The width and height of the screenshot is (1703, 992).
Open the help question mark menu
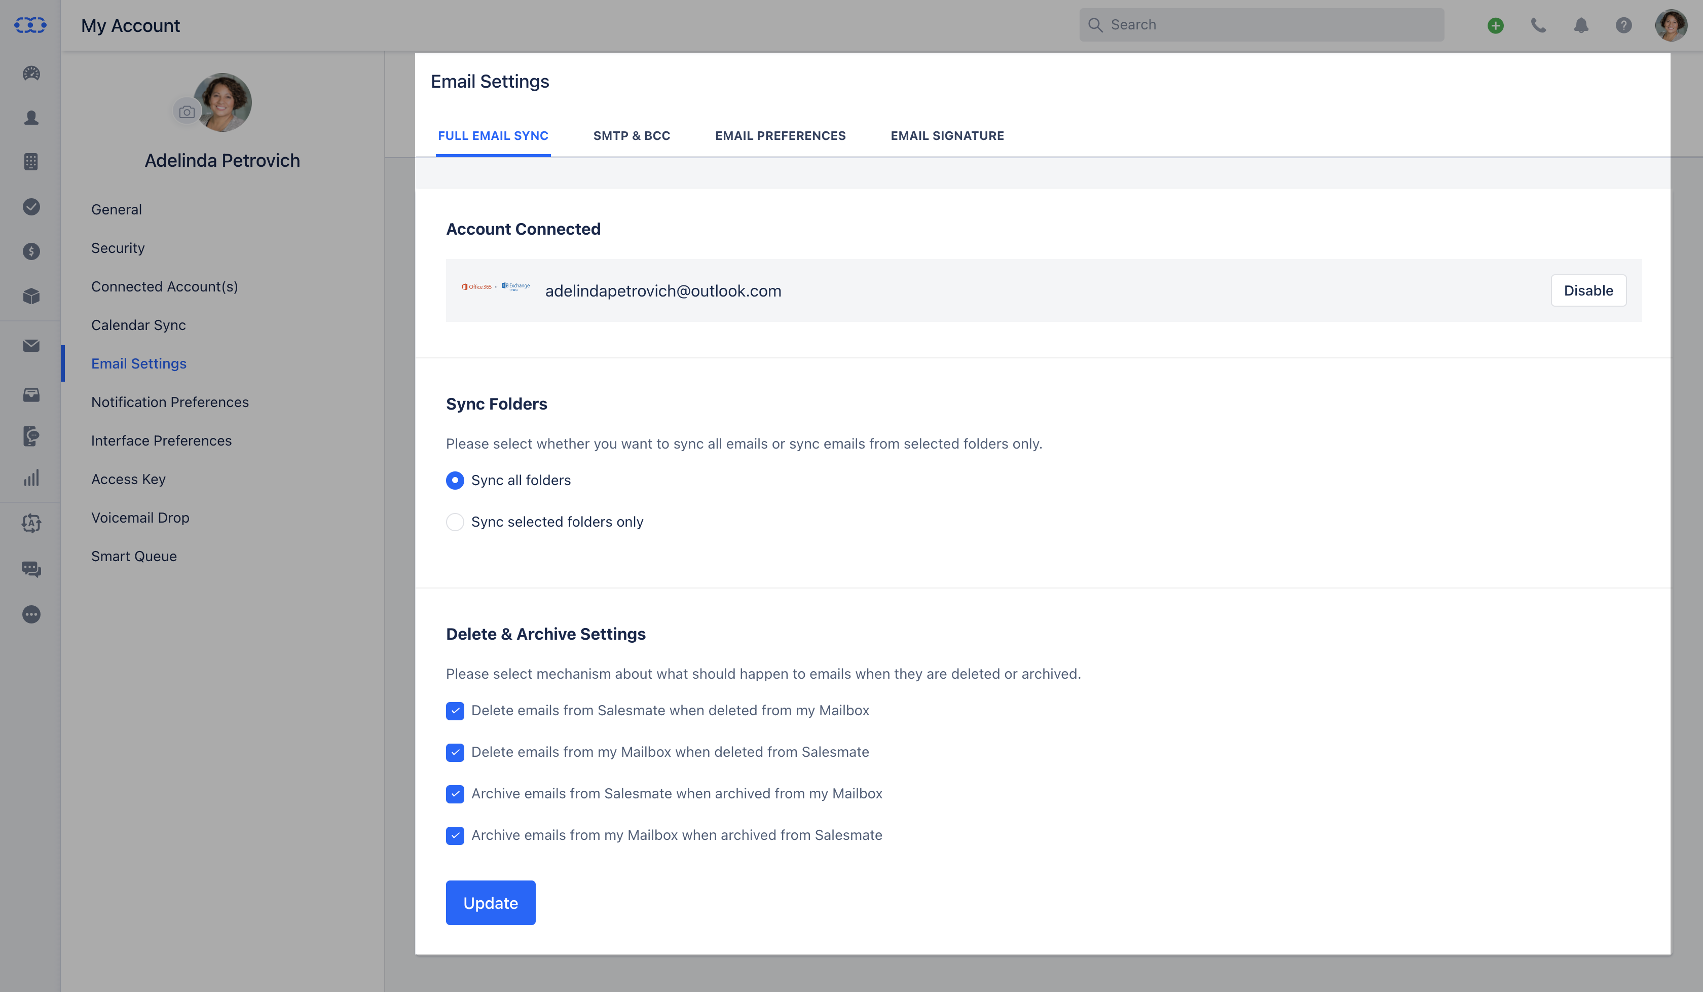1624,25
